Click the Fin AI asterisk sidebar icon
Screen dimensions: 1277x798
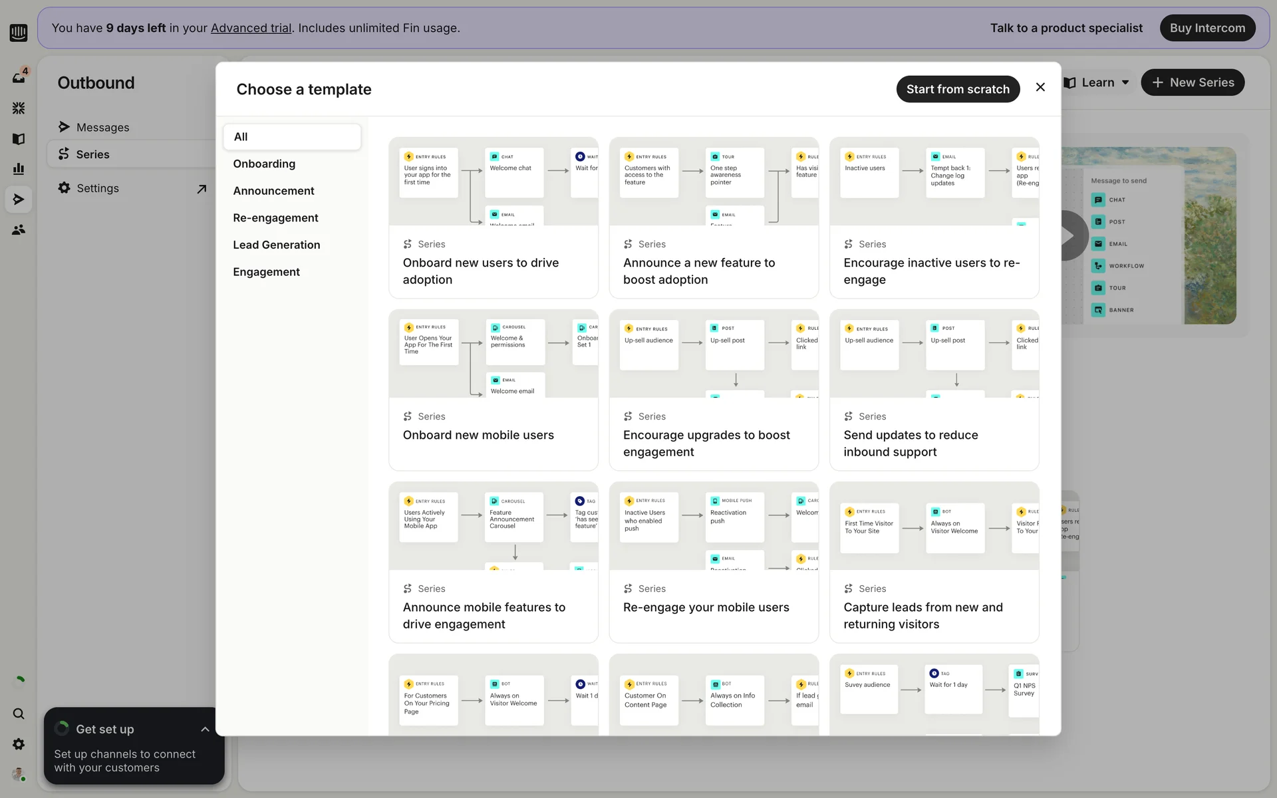(19, 108)
